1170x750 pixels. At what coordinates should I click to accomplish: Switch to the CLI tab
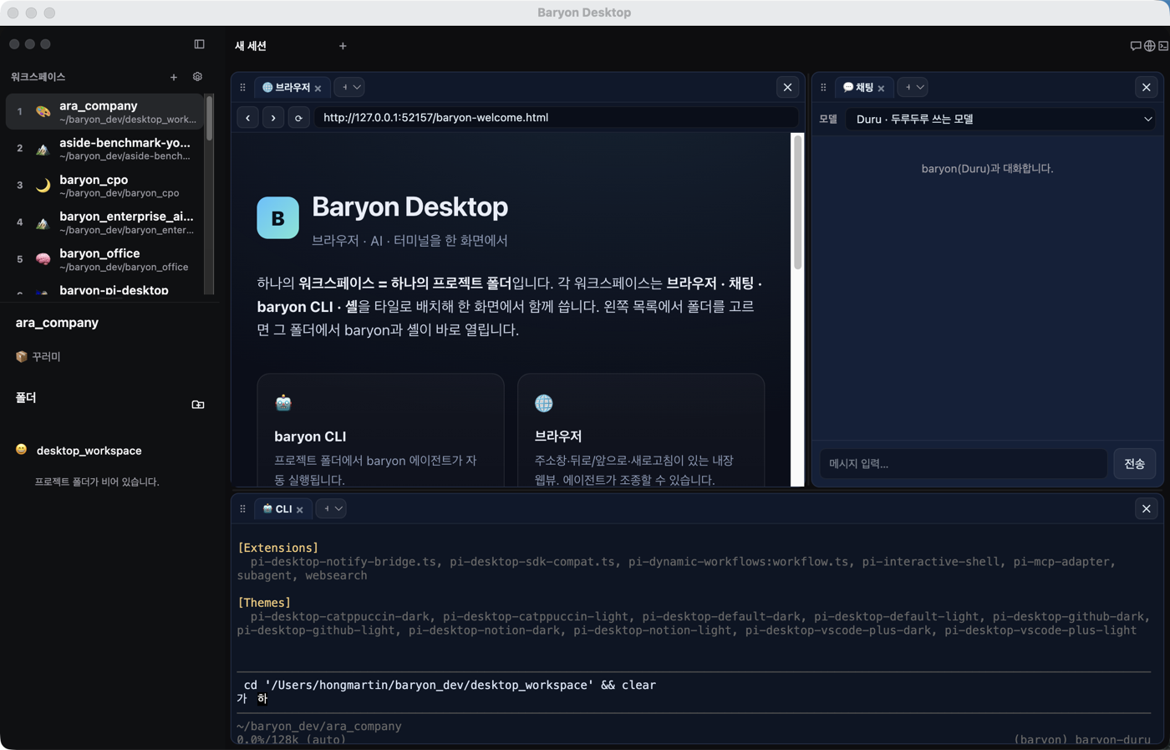point(283,508)
